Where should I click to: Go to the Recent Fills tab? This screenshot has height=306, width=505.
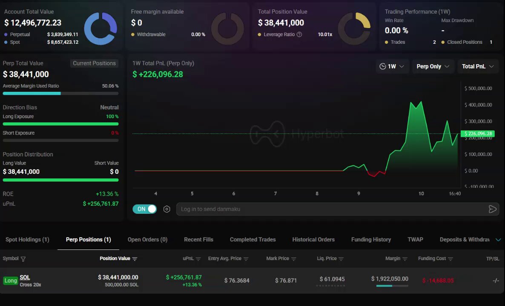point(199,239)
